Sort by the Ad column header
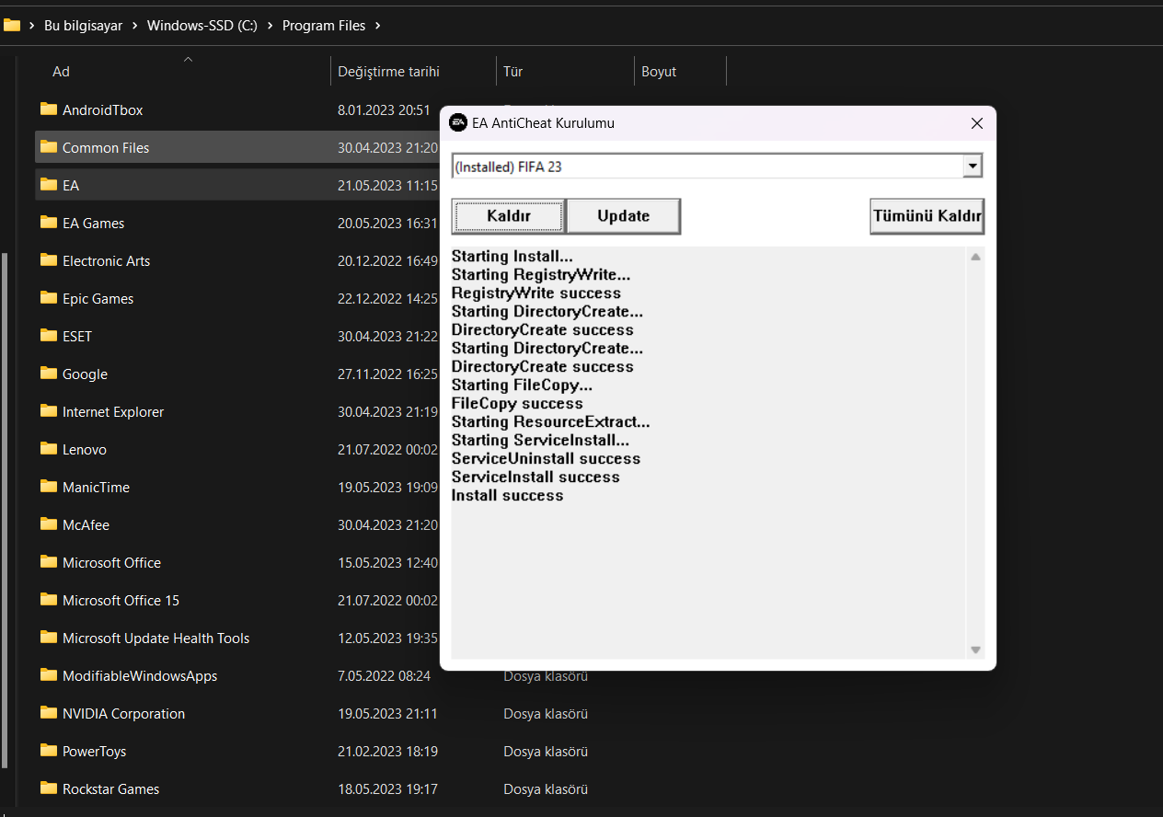This screenshot has height=817, width=1163. [x=61, y=72]
